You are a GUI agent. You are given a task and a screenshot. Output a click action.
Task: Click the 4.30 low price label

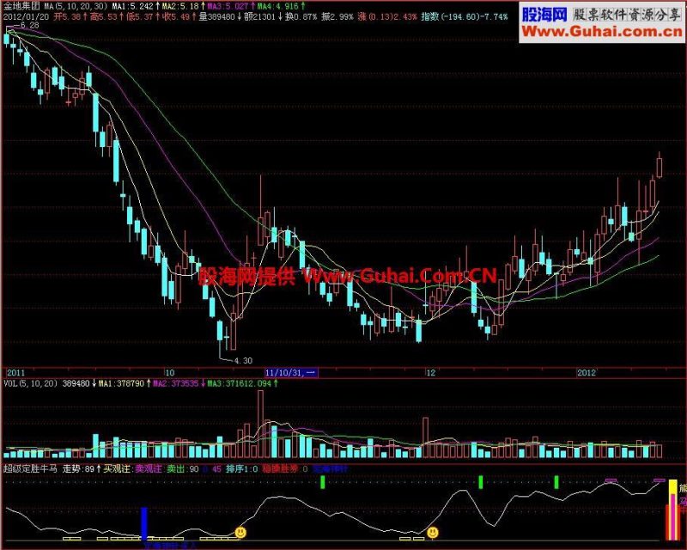click(243, 361)
